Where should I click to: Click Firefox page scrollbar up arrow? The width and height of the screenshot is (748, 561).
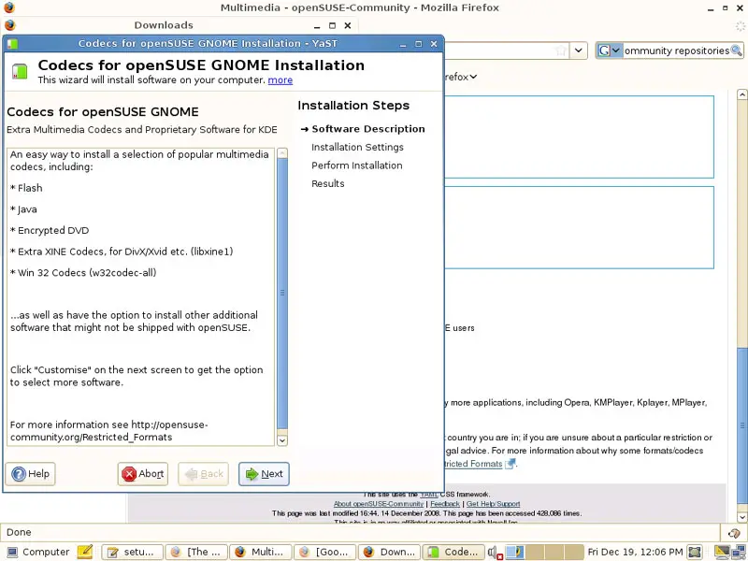point(741,94)
